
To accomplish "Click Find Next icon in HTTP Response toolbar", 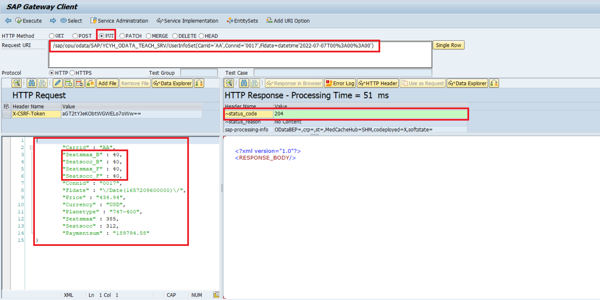I will [255, 83].
